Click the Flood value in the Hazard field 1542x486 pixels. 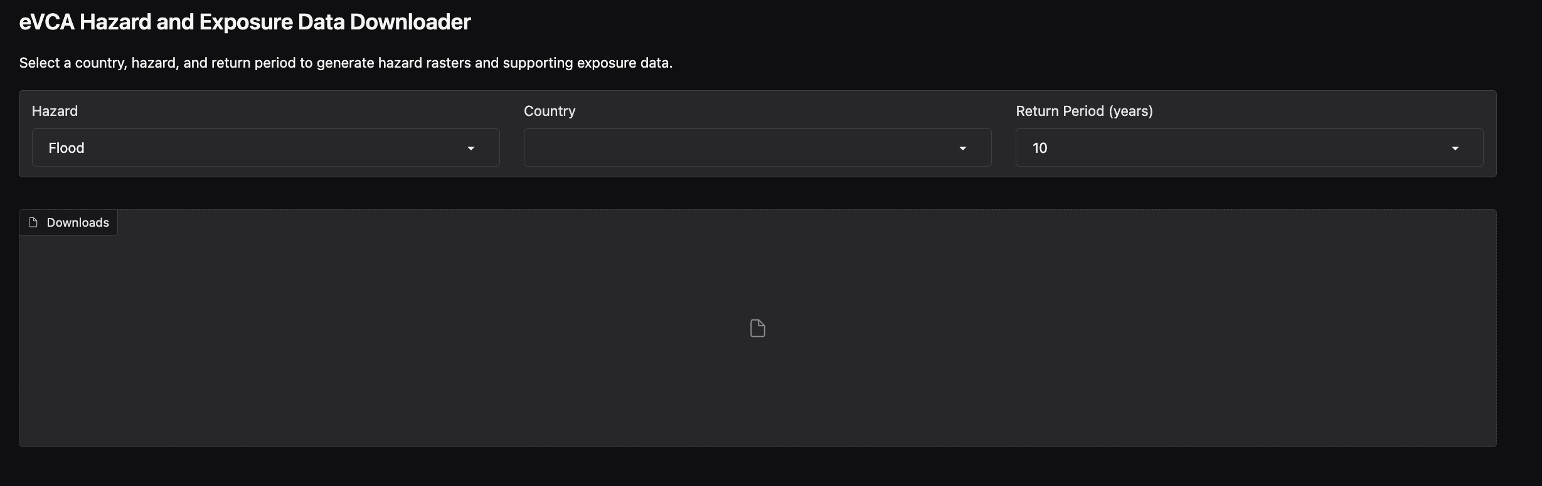point(66,148)
